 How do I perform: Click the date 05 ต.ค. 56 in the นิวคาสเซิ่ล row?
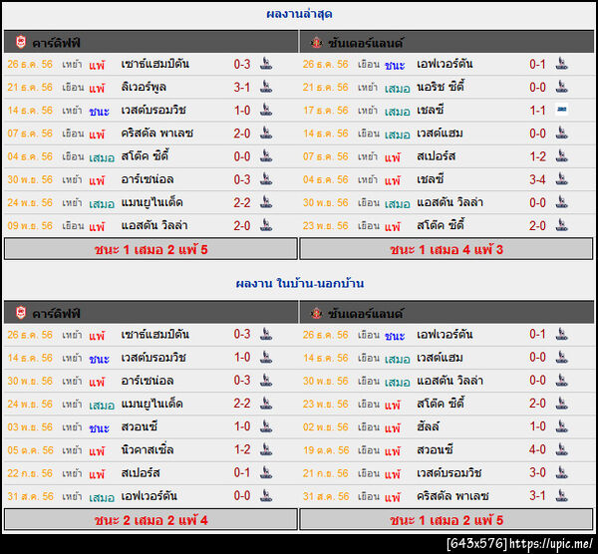[x=30, y=450]
